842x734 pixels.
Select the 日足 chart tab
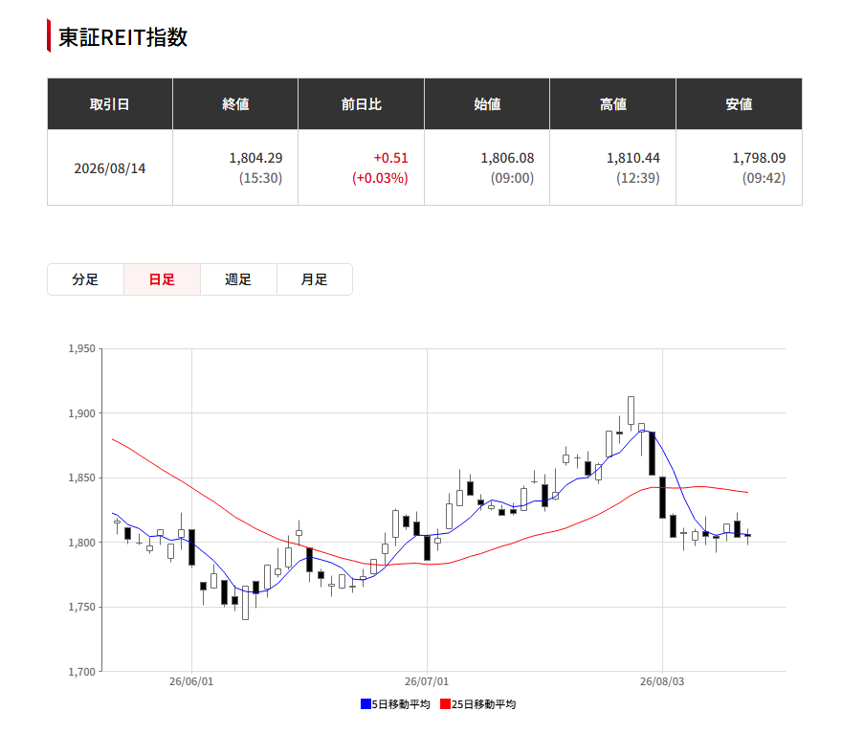(162, 279)
